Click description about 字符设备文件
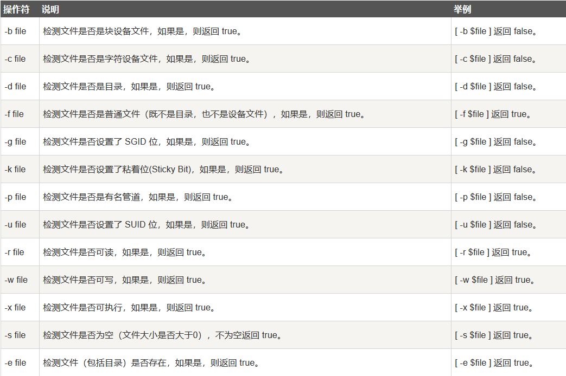This screenshot has height=376, width=566. [147, 59]
